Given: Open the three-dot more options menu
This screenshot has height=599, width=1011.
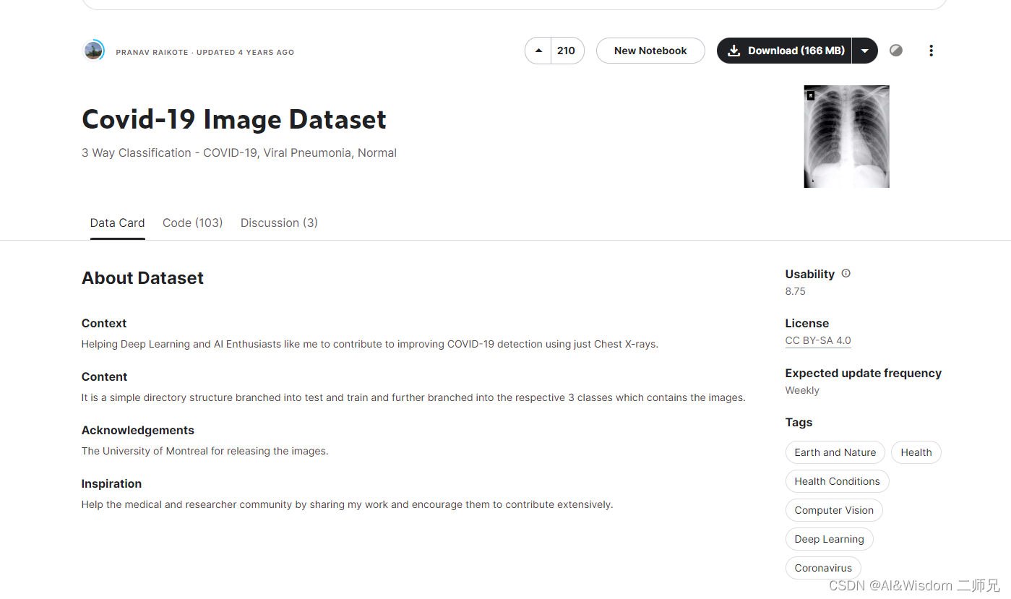Looking at the screenshot, I should coord(931,51).
